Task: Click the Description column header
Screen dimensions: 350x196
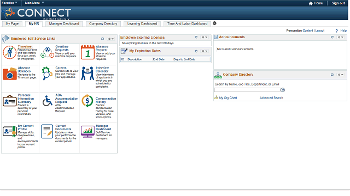Action: 135,59
